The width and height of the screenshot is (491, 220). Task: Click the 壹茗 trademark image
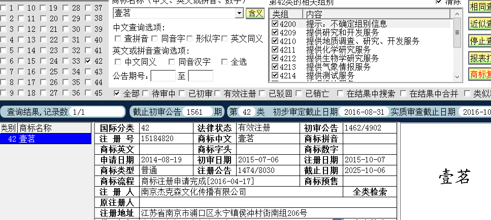point(454,177)
